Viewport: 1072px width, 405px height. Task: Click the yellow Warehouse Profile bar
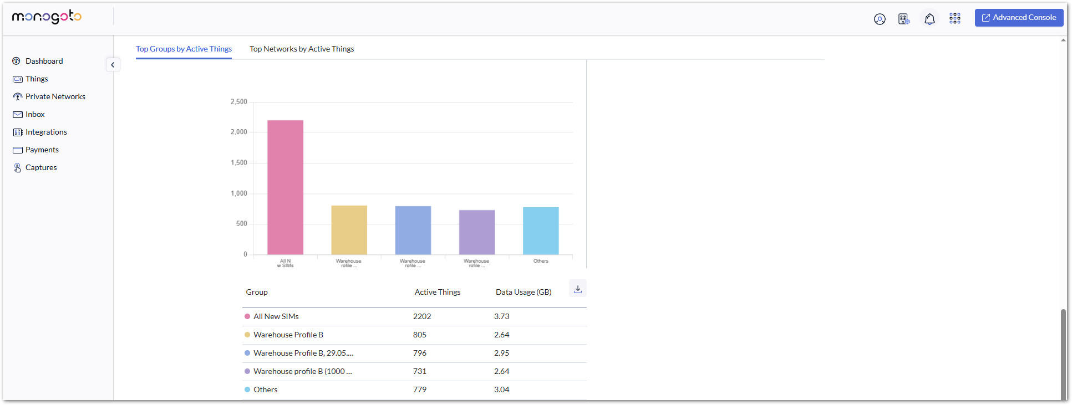(349, 230)
